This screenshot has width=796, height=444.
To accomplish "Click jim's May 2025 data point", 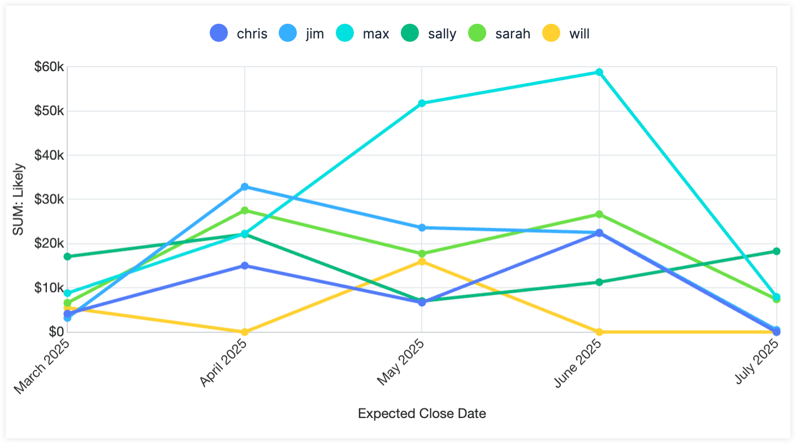I will coord(422,228).
